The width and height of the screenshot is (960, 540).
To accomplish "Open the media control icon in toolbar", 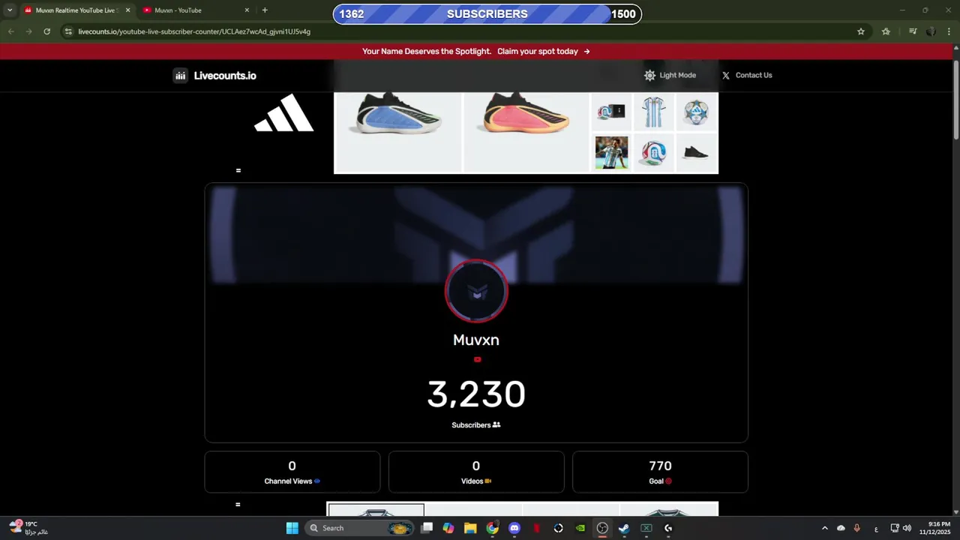I will 913,31.
